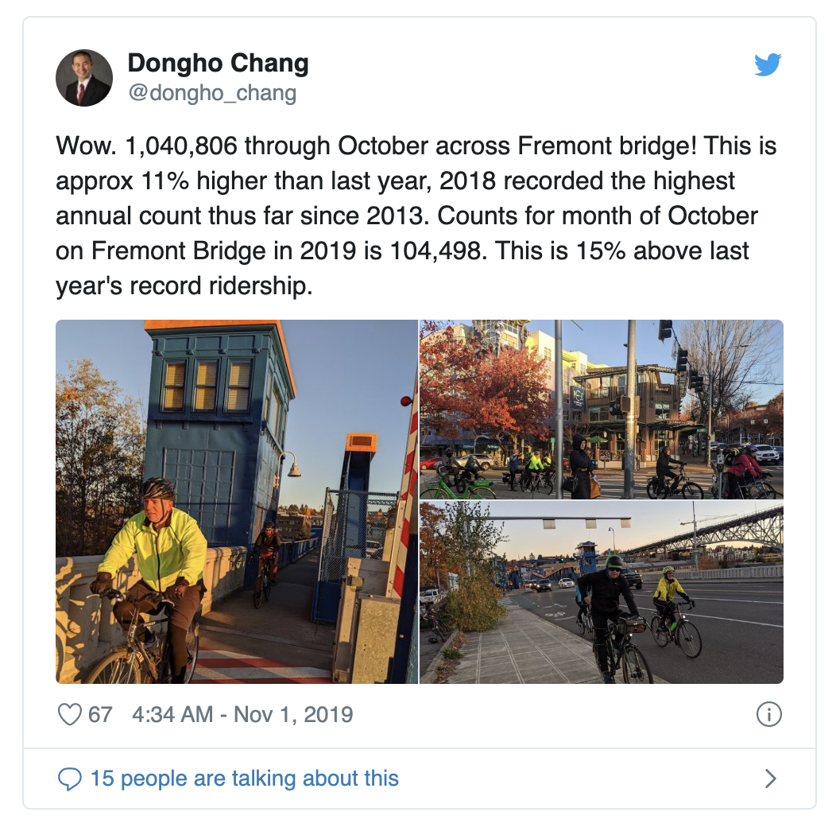The height and width of the screenshot is (835, 836).
Task: Click the heart like icon
Action: (69, 714)
